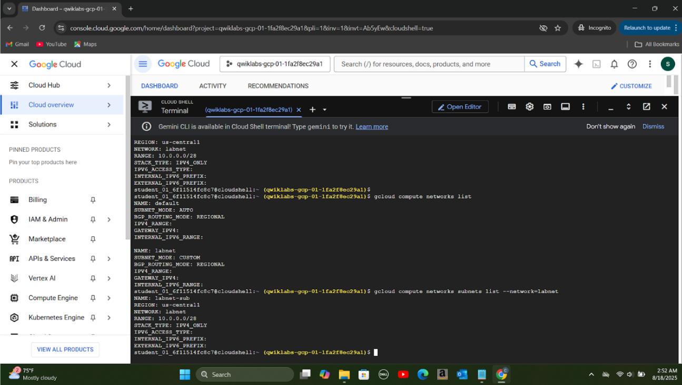Expand the Cloud Hub submenu chevron
The image size is (682, 385).
tap(109, 85)
